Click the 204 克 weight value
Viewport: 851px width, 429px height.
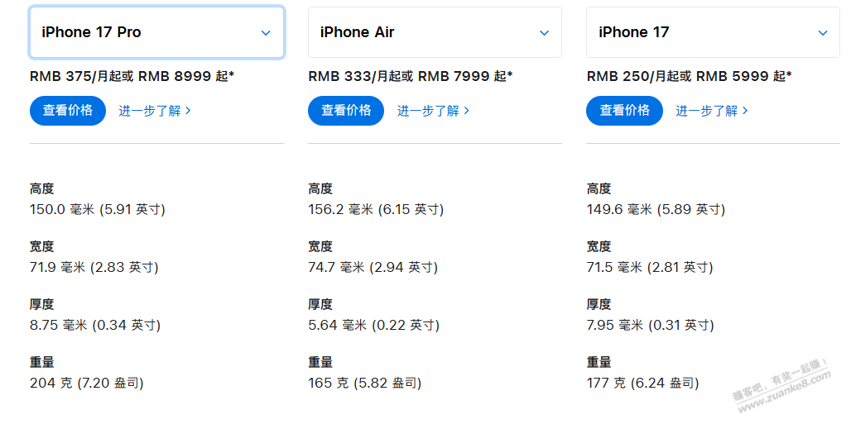tap(51, 384)
